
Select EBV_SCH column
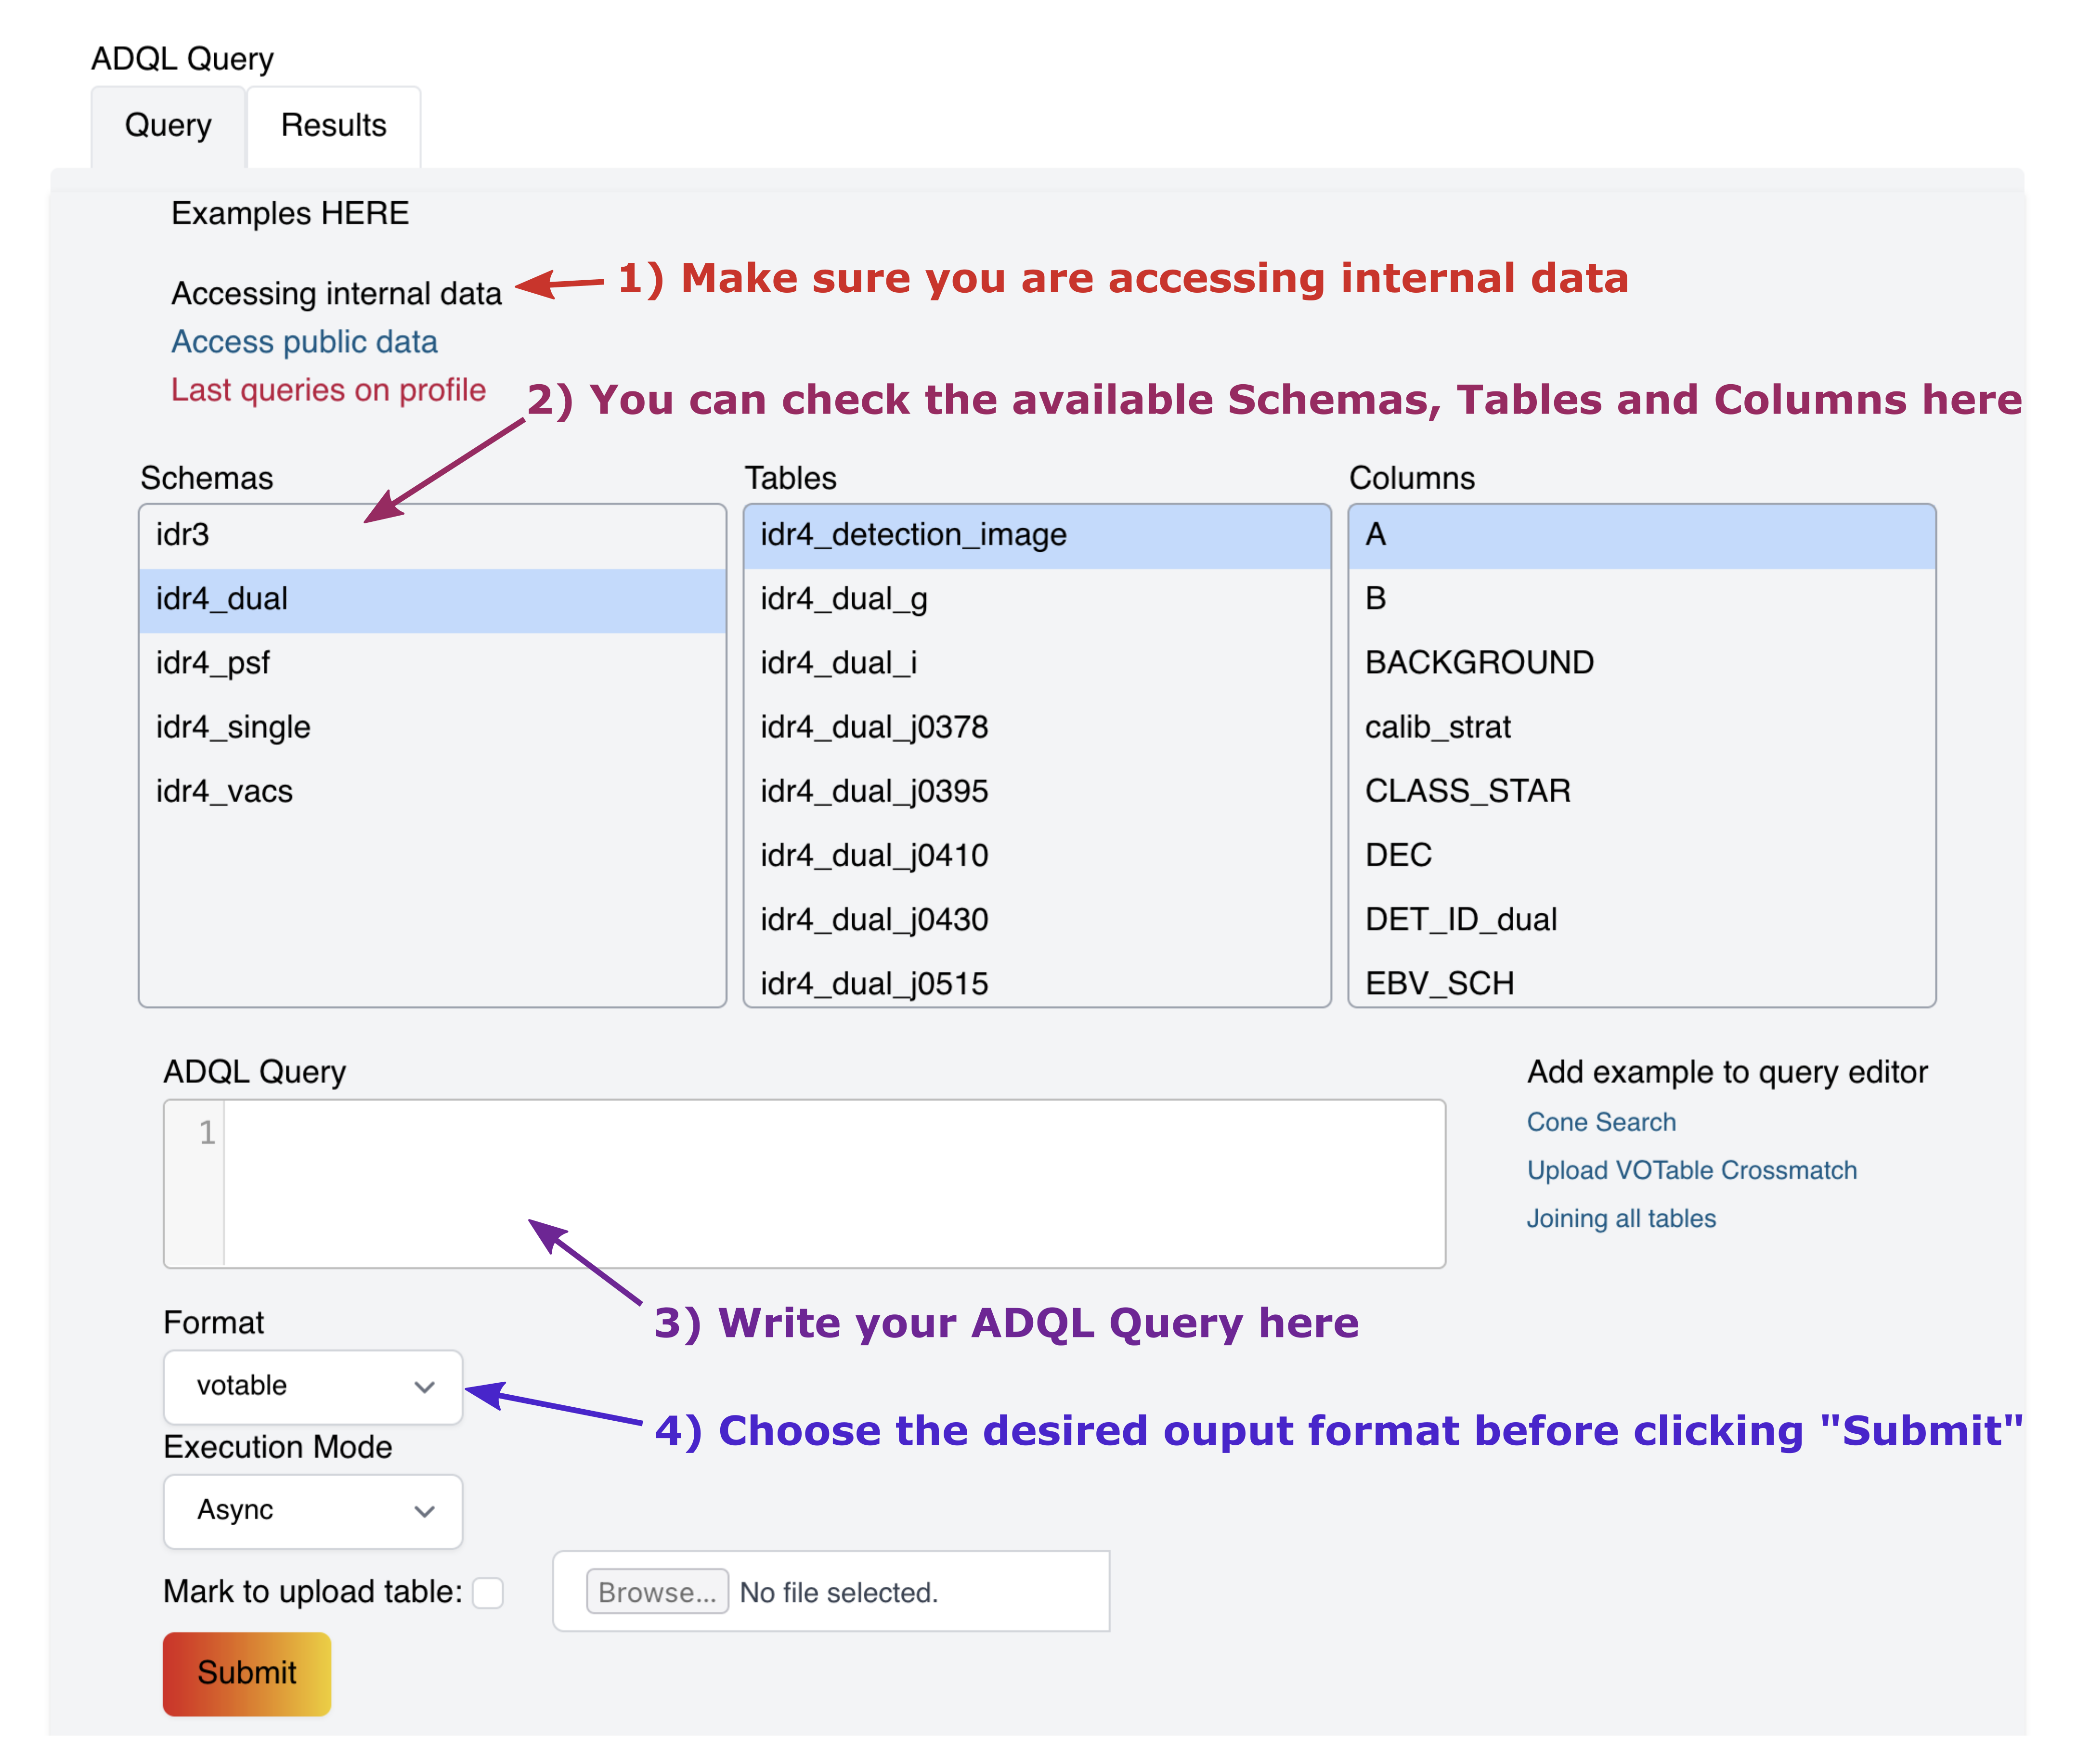[x=1642, y=981]
